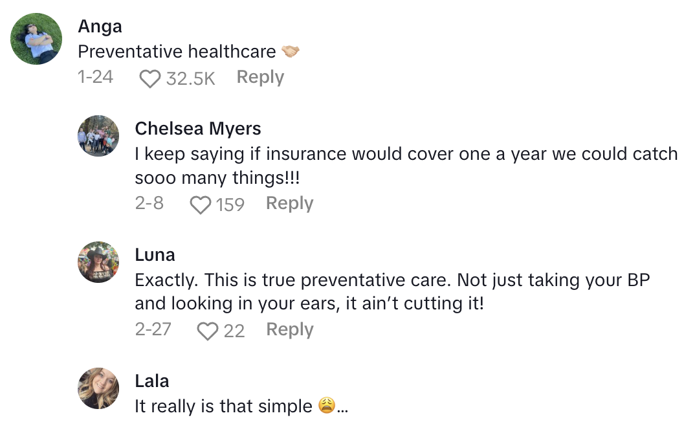Screen dimensions: 695x422
Task: Select the Lala username
Action: pos(152,381)
